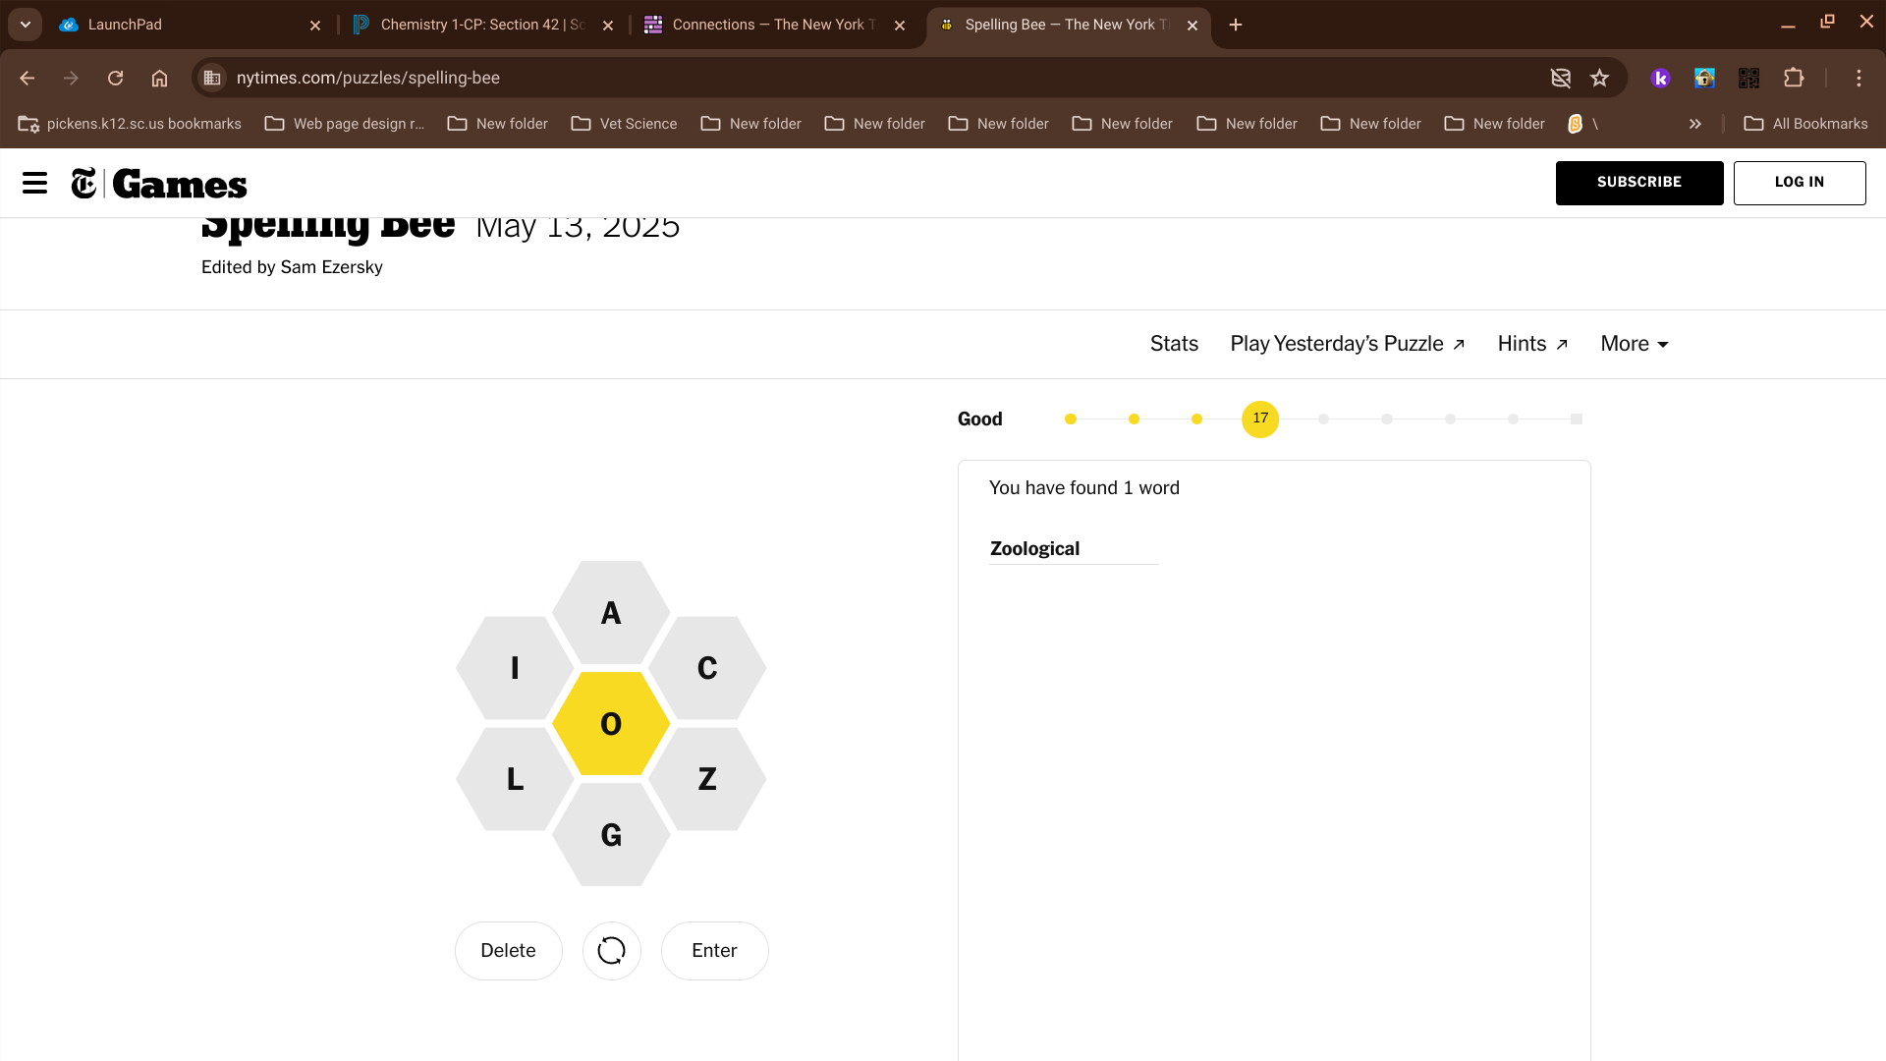Image resolution: width=1886 pixels, height=1061 pixels.
Task: Click the address bar URL
Action: [368, 78]
